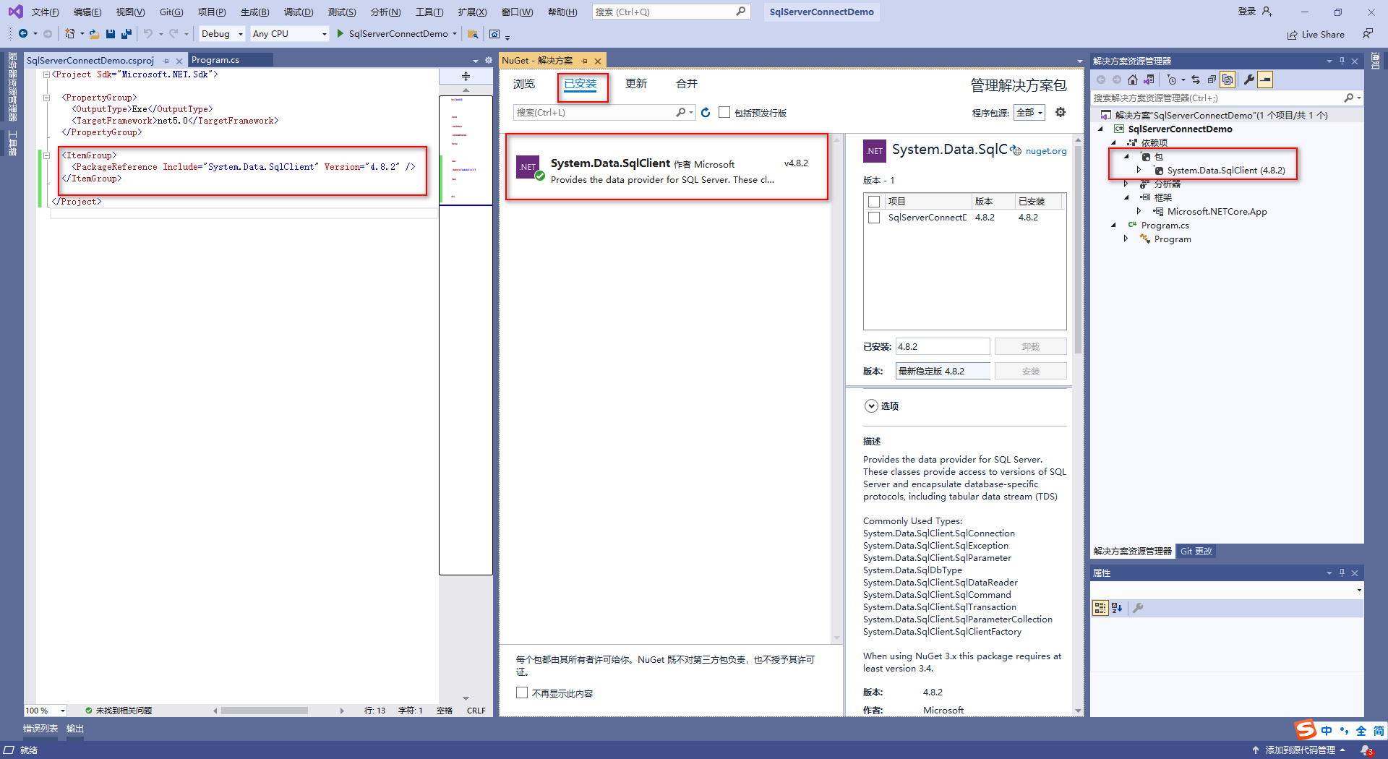The image size is (1388, 759).
Task: Refresh the NuGet package list
Action: point(706,112)
